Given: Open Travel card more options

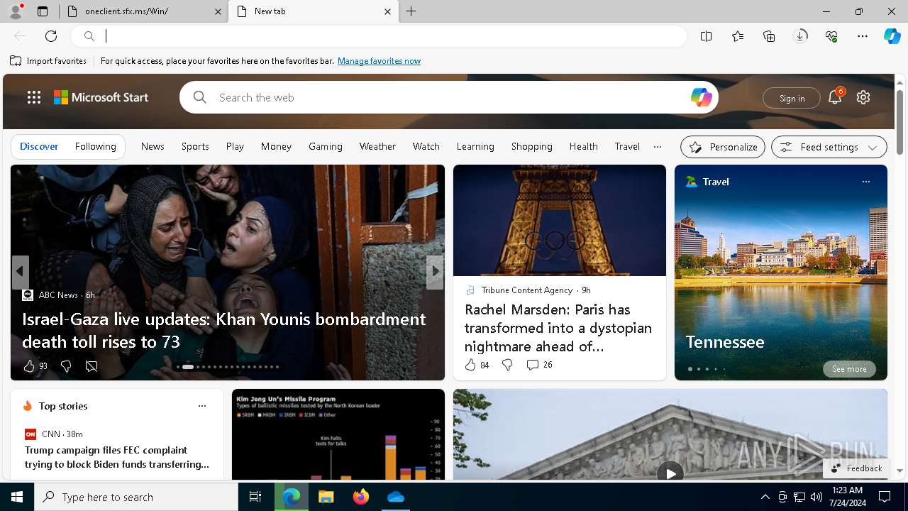Looking at the screenshot, I should point(865,182).
